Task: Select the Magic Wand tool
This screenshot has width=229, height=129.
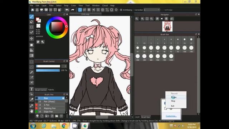Action: 31,72
